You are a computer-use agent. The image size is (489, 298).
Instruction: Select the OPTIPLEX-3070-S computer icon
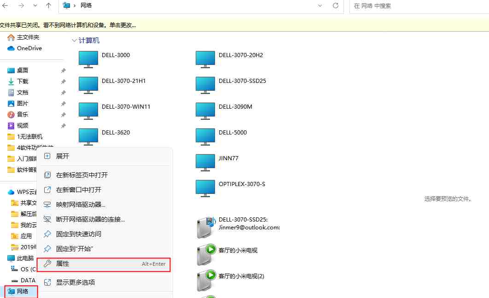coord(205,189)
